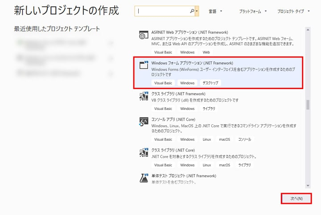Click the template list scrollbar thumb
The width and height of the screenshot is (321, 215).
[x=308, y=105]
